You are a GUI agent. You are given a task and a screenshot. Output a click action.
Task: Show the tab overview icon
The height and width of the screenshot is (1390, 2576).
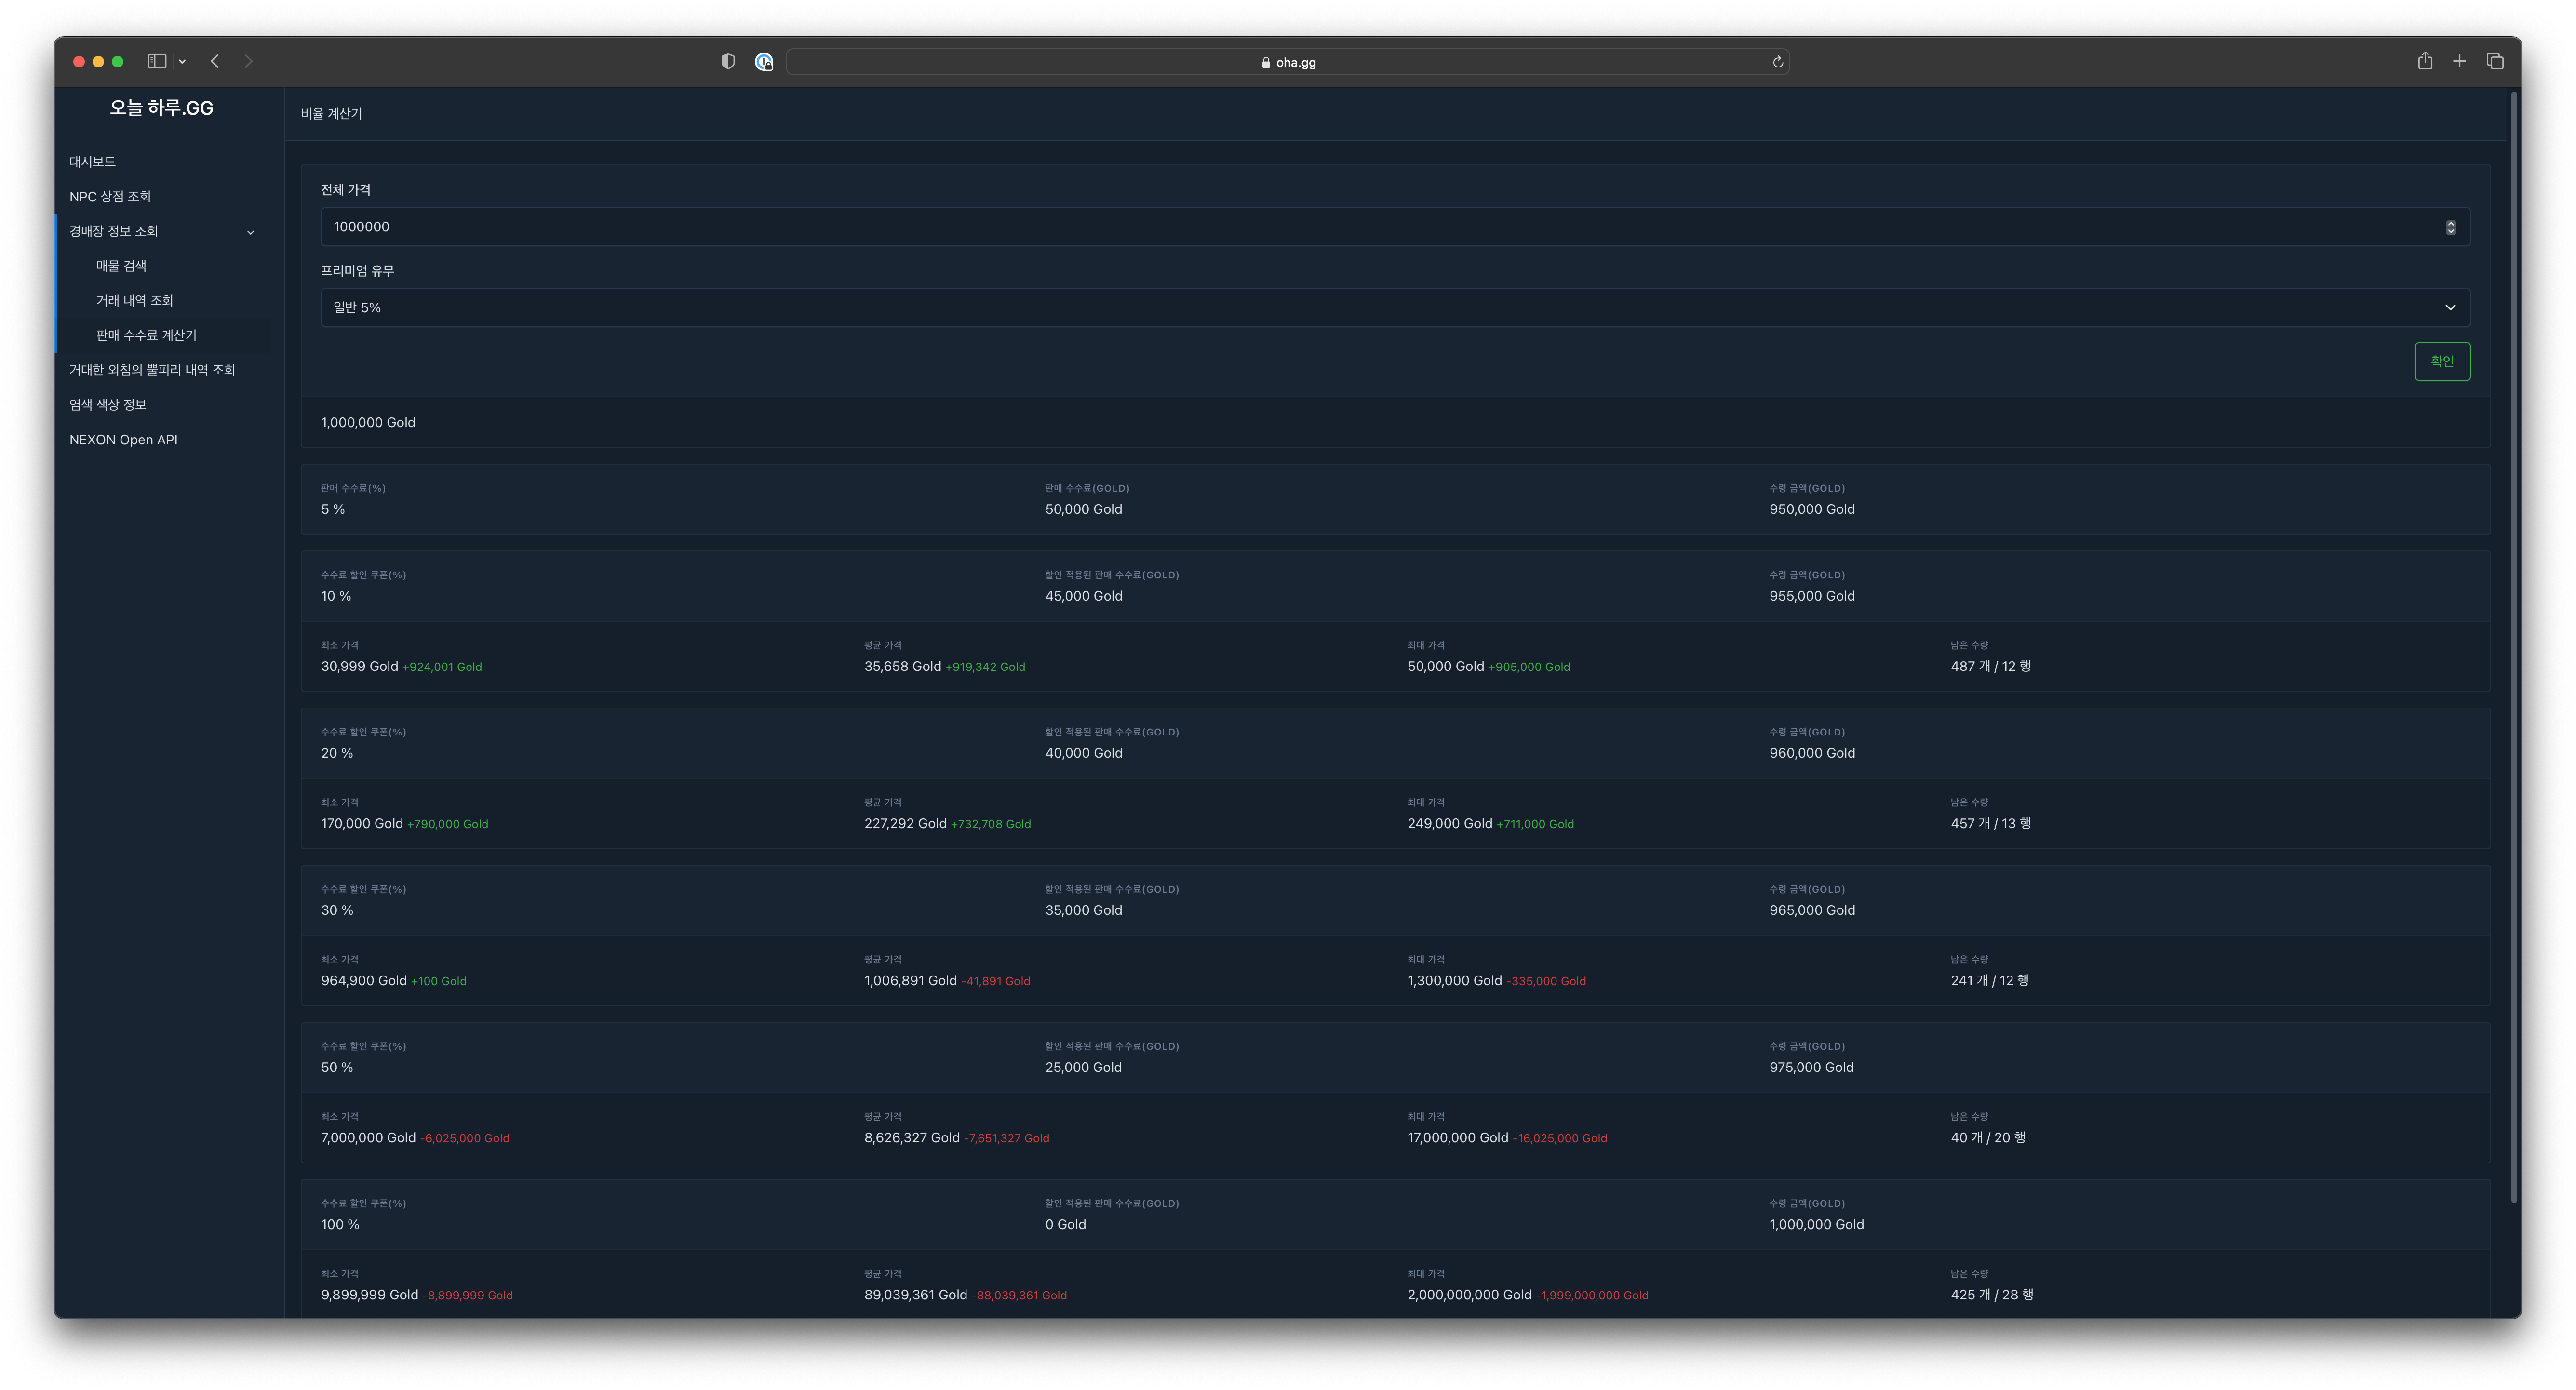click(x=2495, y=62)
